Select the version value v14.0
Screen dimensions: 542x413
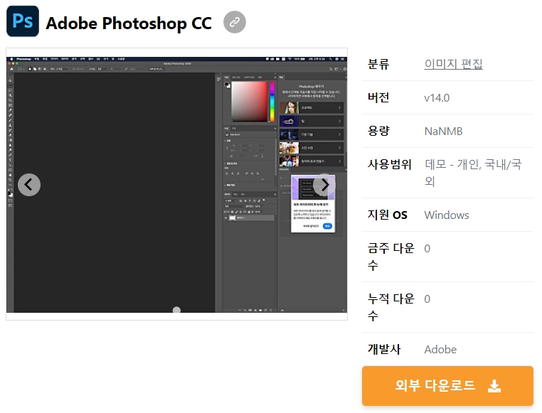pyautogui.click(x=437, y=97)
